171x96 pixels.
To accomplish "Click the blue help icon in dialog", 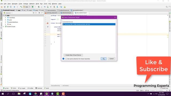I will (63, 59).
